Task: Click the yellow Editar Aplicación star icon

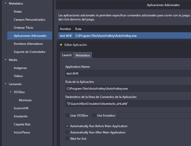Action: click(61, 45)
